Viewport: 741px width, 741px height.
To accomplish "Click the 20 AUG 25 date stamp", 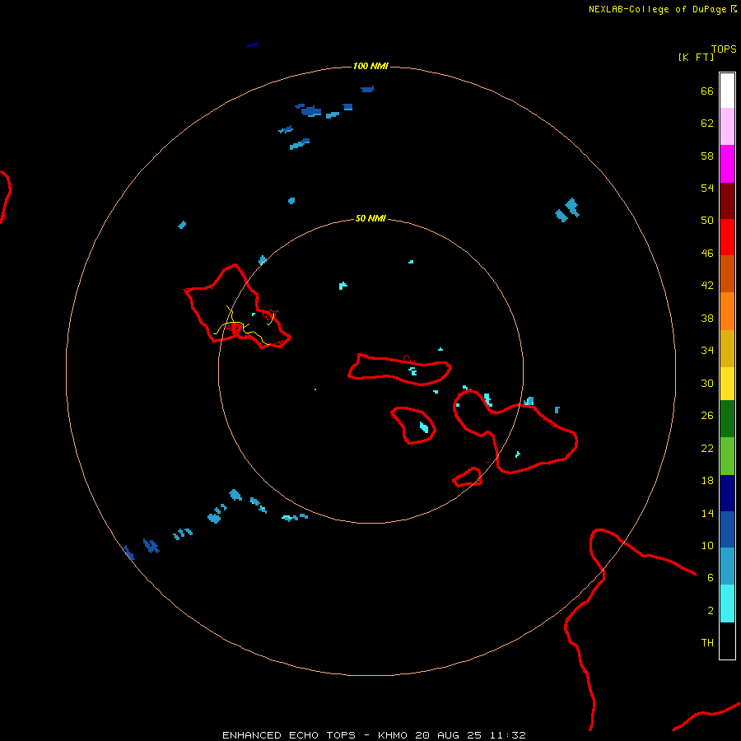I will tap(448, 735).
